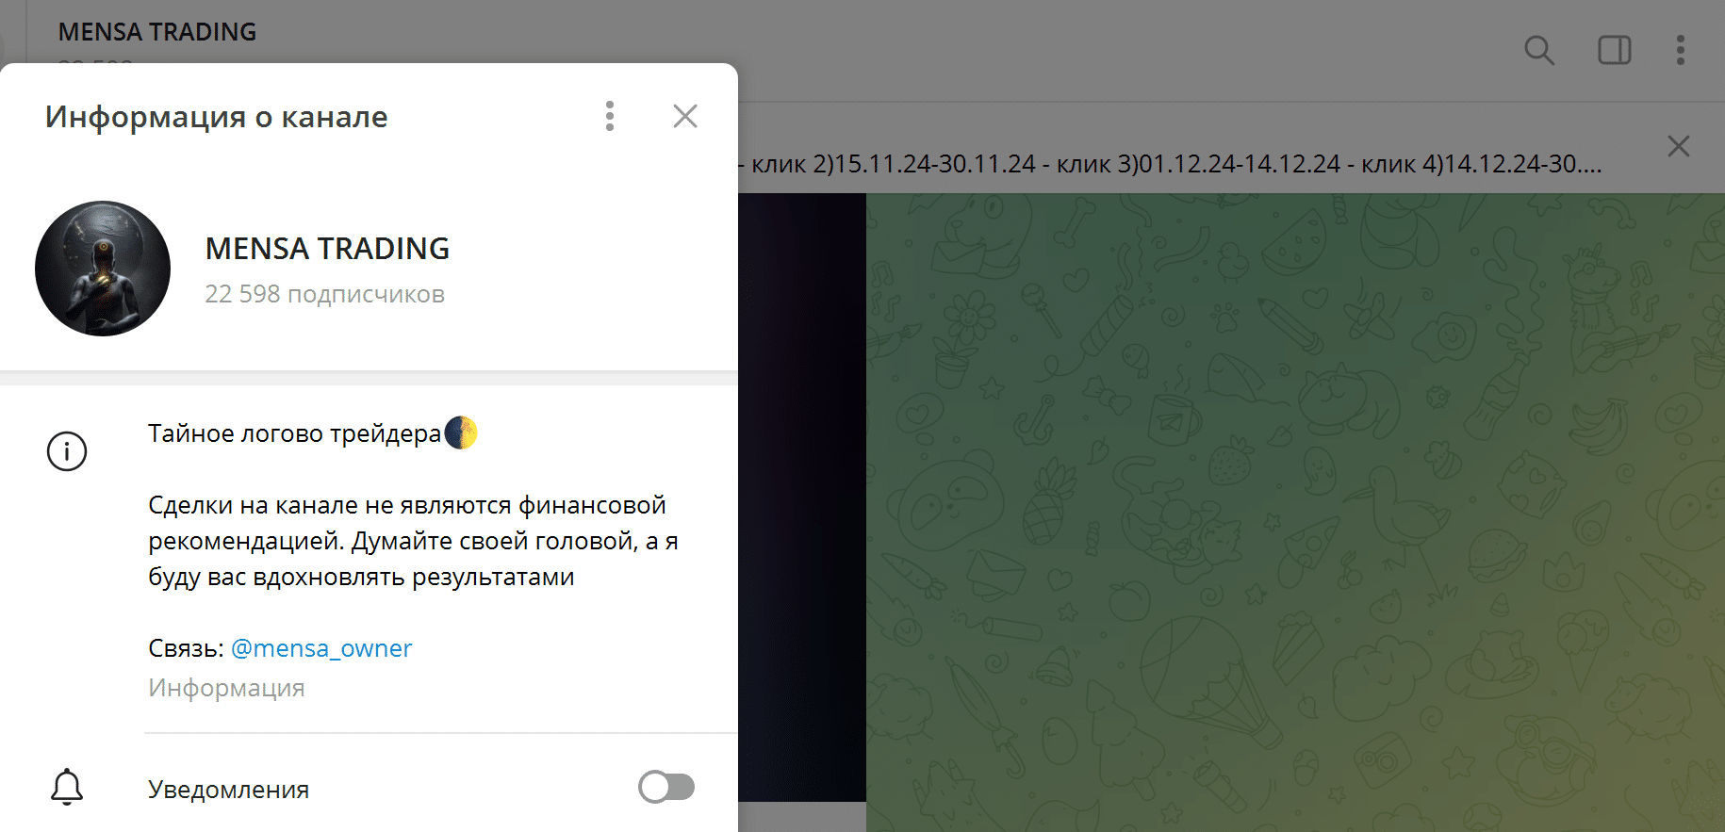The image size is (1725, 832).
Task: Click the channel description text
Action: (413, 541)
